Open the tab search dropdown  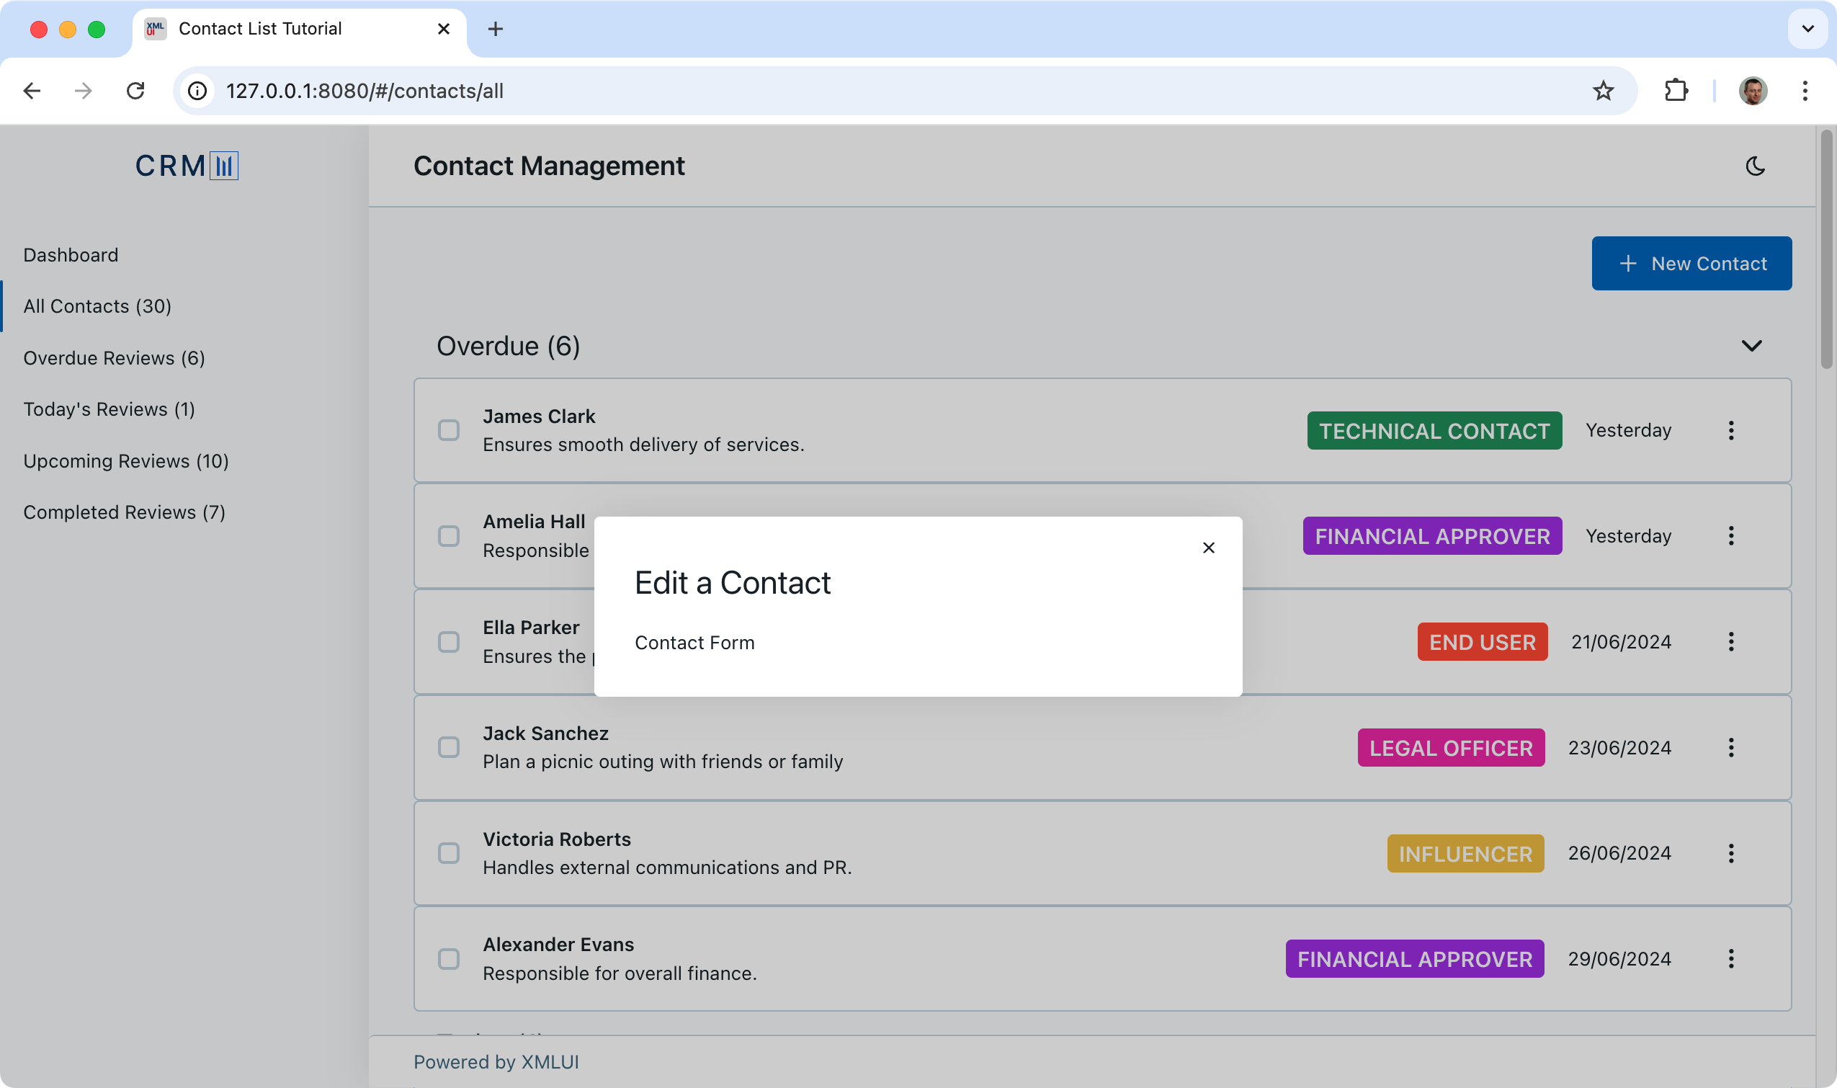(1807, 29)
